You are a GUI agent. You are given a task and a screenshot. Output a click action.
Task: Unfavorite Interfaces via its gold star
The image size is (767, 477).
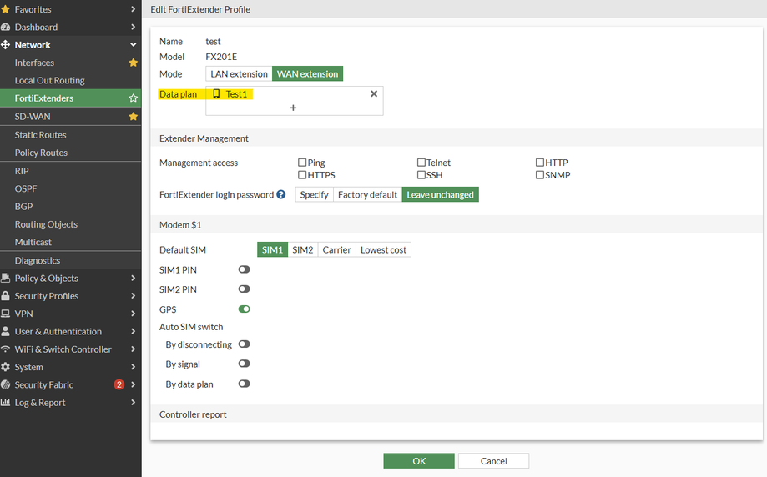point(133,63)
